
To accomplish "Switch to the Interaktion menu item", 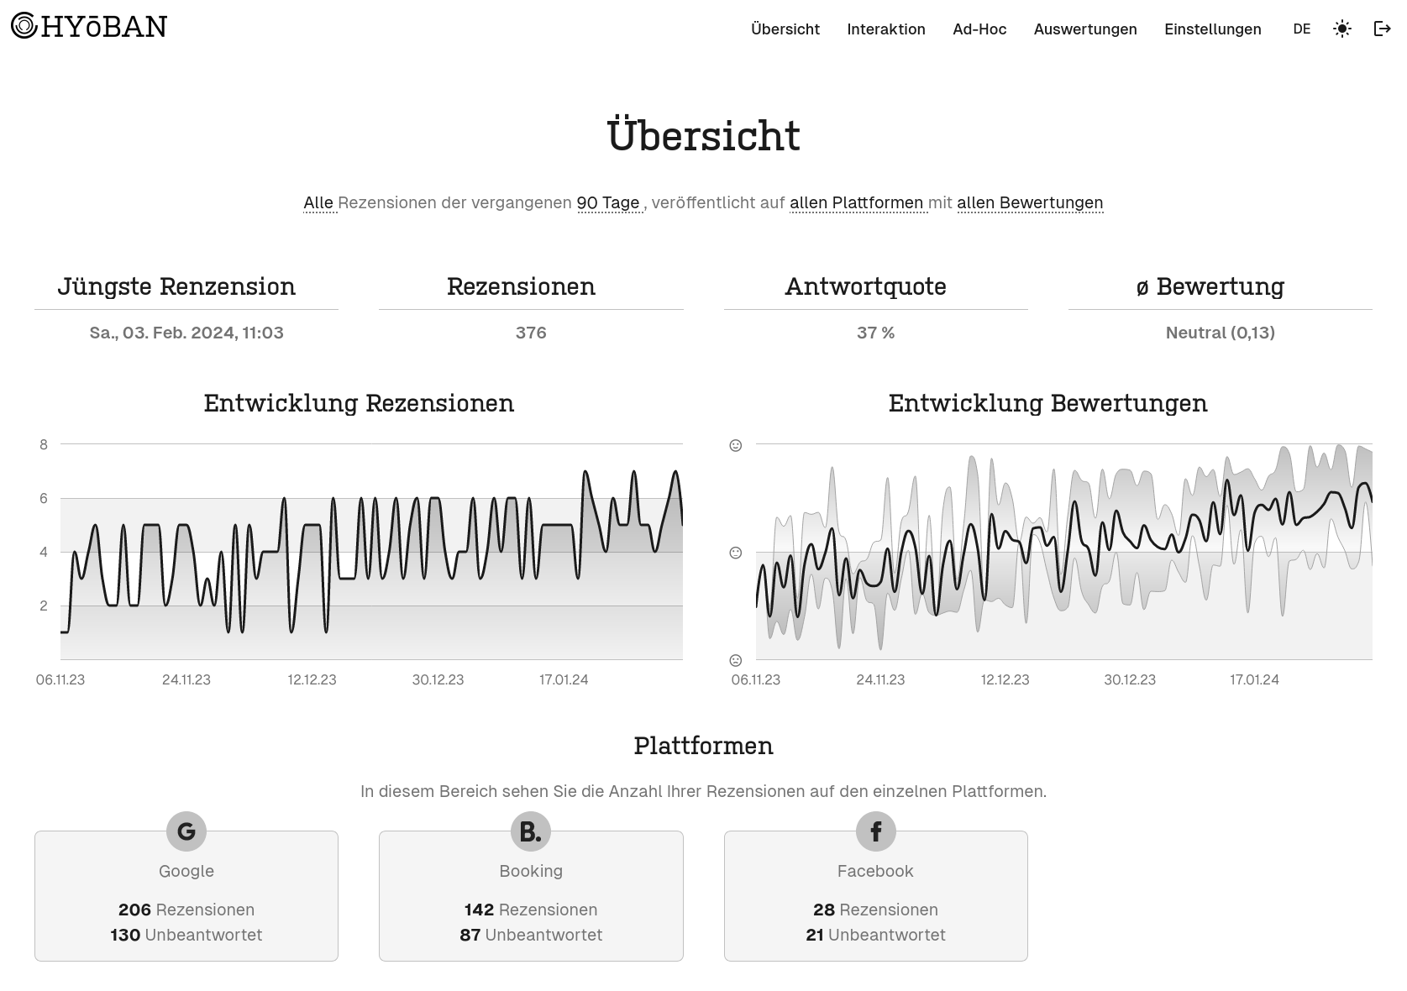I will point(886,29).
